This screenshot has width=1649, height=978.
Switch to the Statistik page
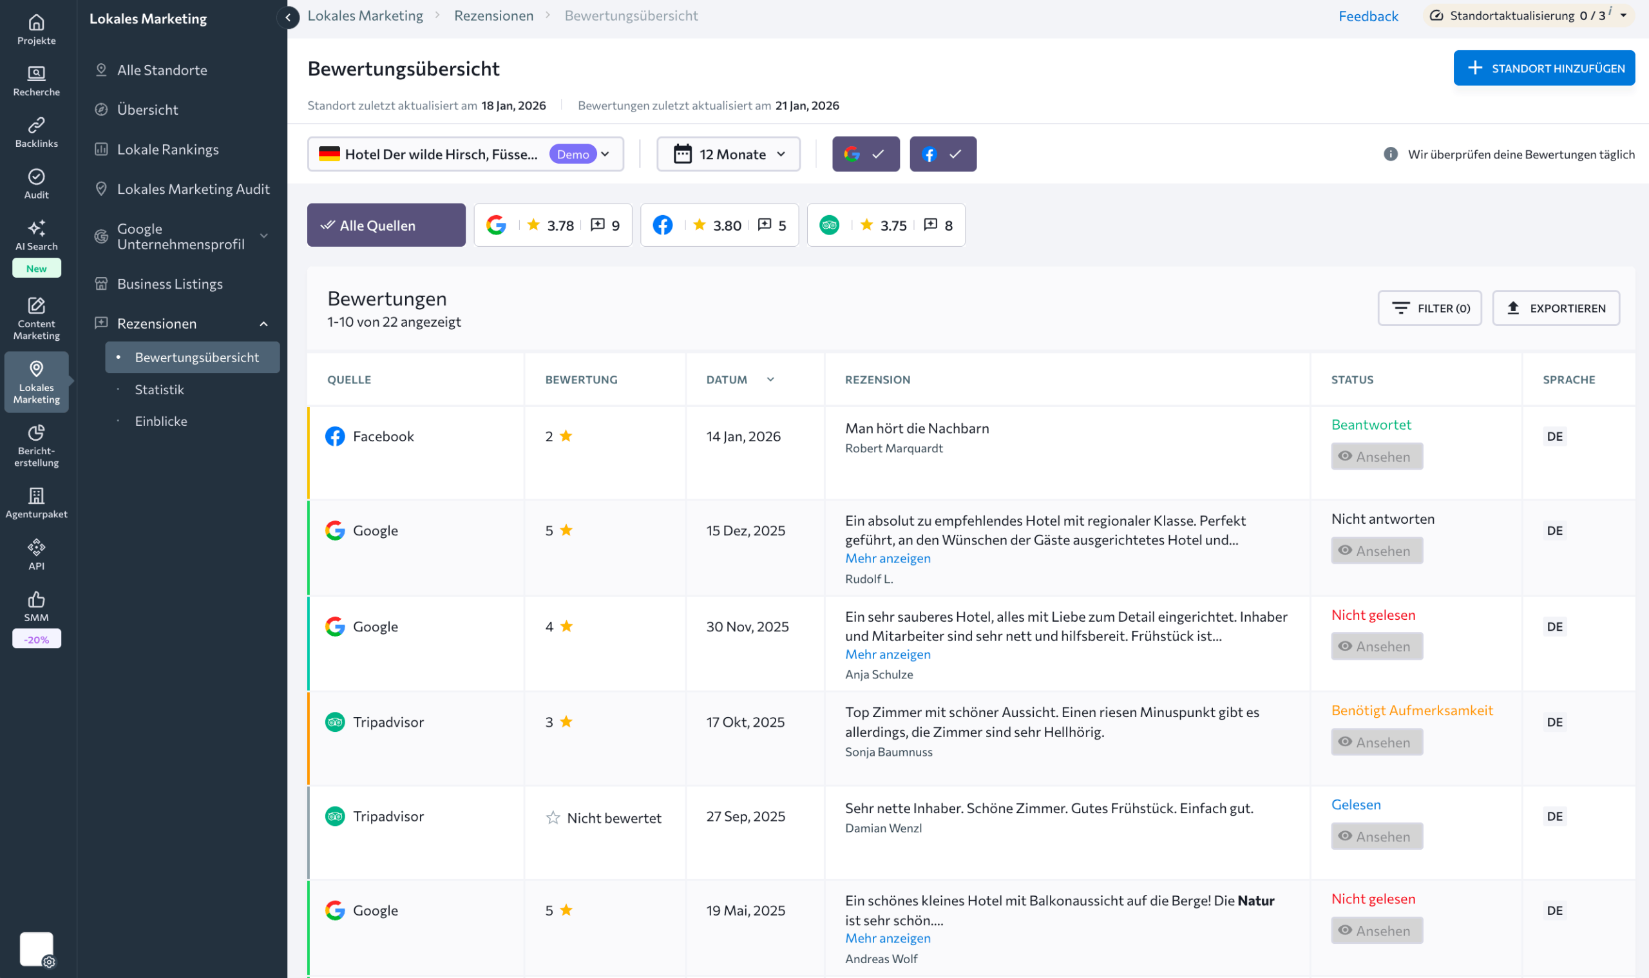click(158, 389)
